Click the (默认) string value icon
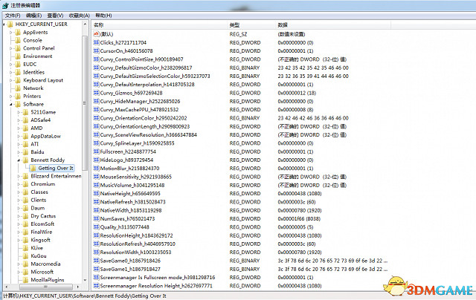Viewport: 476px width, 300px height. 96,33
